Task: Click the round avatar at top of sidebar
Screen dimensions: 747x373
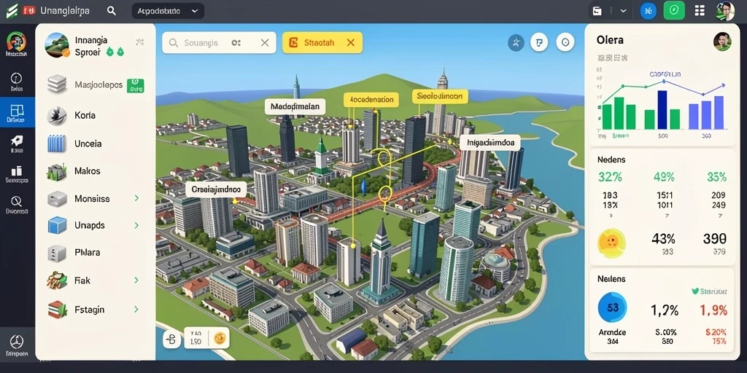Action: 16,41
